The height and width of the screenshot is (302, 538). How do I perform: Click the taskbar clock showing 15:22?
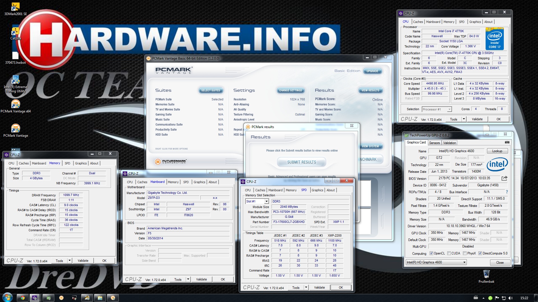(x=524, y=298)
